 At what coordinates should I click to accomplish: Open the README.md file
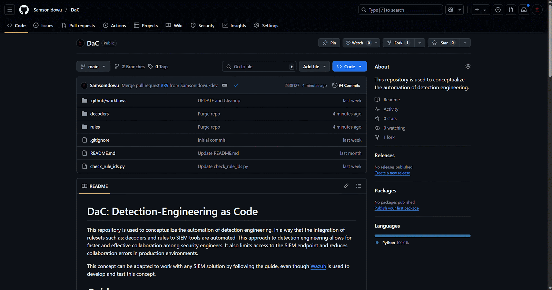[103, 153]
